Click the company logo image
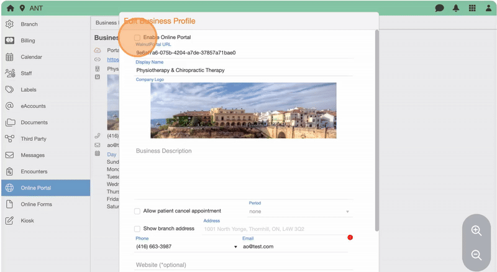497x272 pixels. (x=244, y=111)
